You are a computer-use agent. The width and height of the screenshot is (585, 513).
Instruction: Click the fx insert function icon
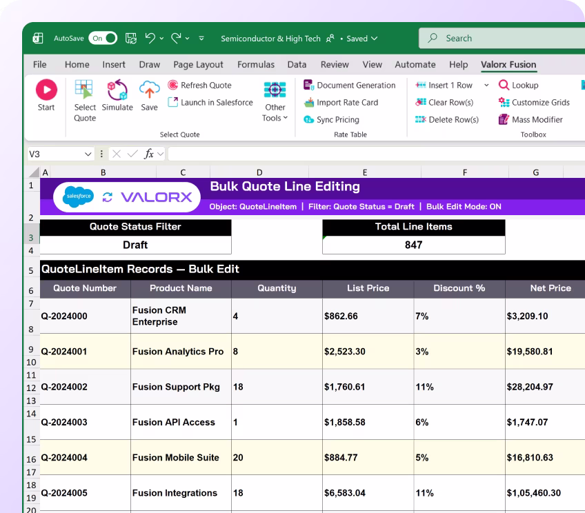149,154
